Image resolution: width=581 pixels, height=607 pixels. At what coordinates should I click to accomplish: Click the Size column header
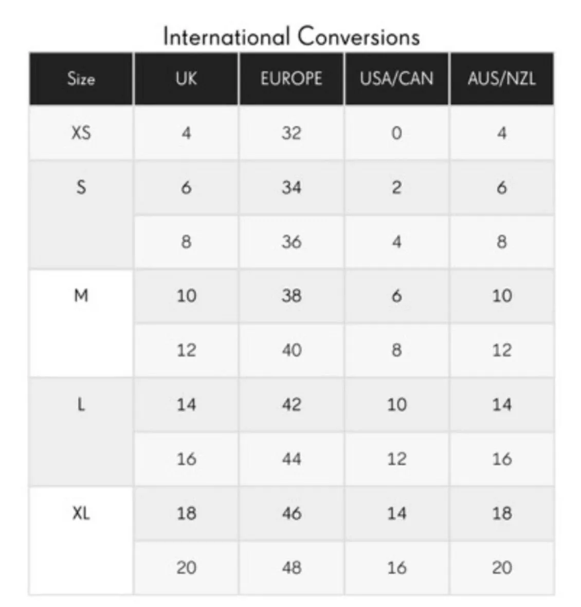click(x=81, y=79)
